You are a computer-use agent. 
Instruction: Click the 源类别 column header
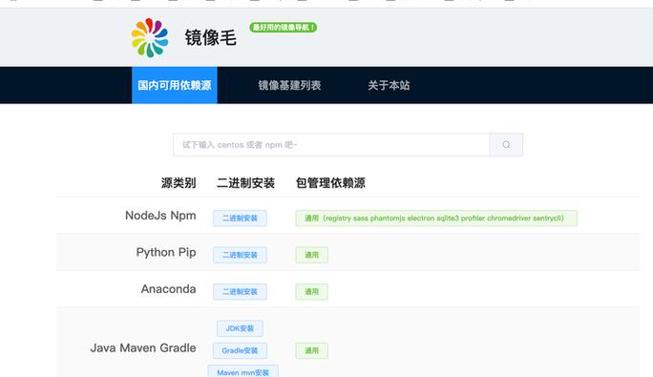[x=179, y=183]
